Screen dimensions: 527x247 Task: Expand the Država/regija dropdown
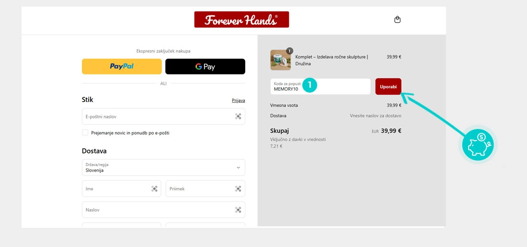pos(163,167)
